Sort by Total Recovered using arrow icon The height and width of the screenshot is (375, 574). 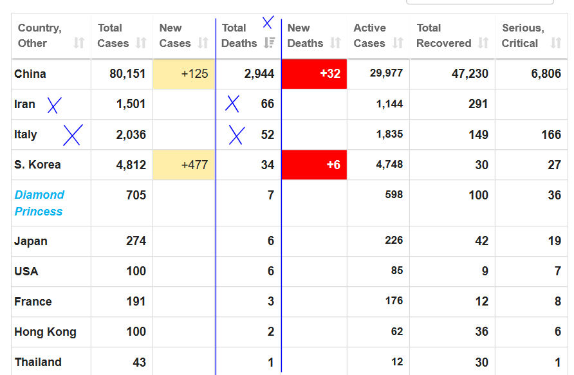pos(483,43)
